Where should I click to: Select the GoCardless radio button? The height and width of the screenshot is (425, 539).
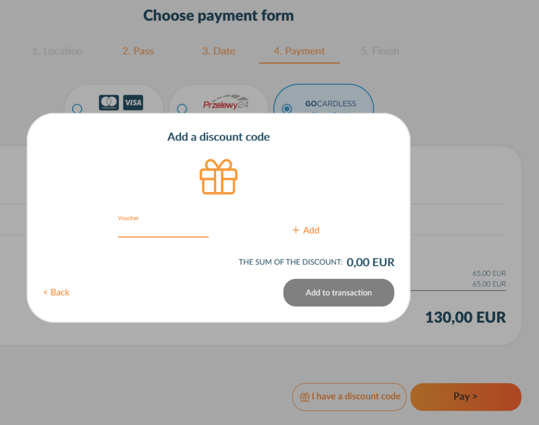pos(287,108)
